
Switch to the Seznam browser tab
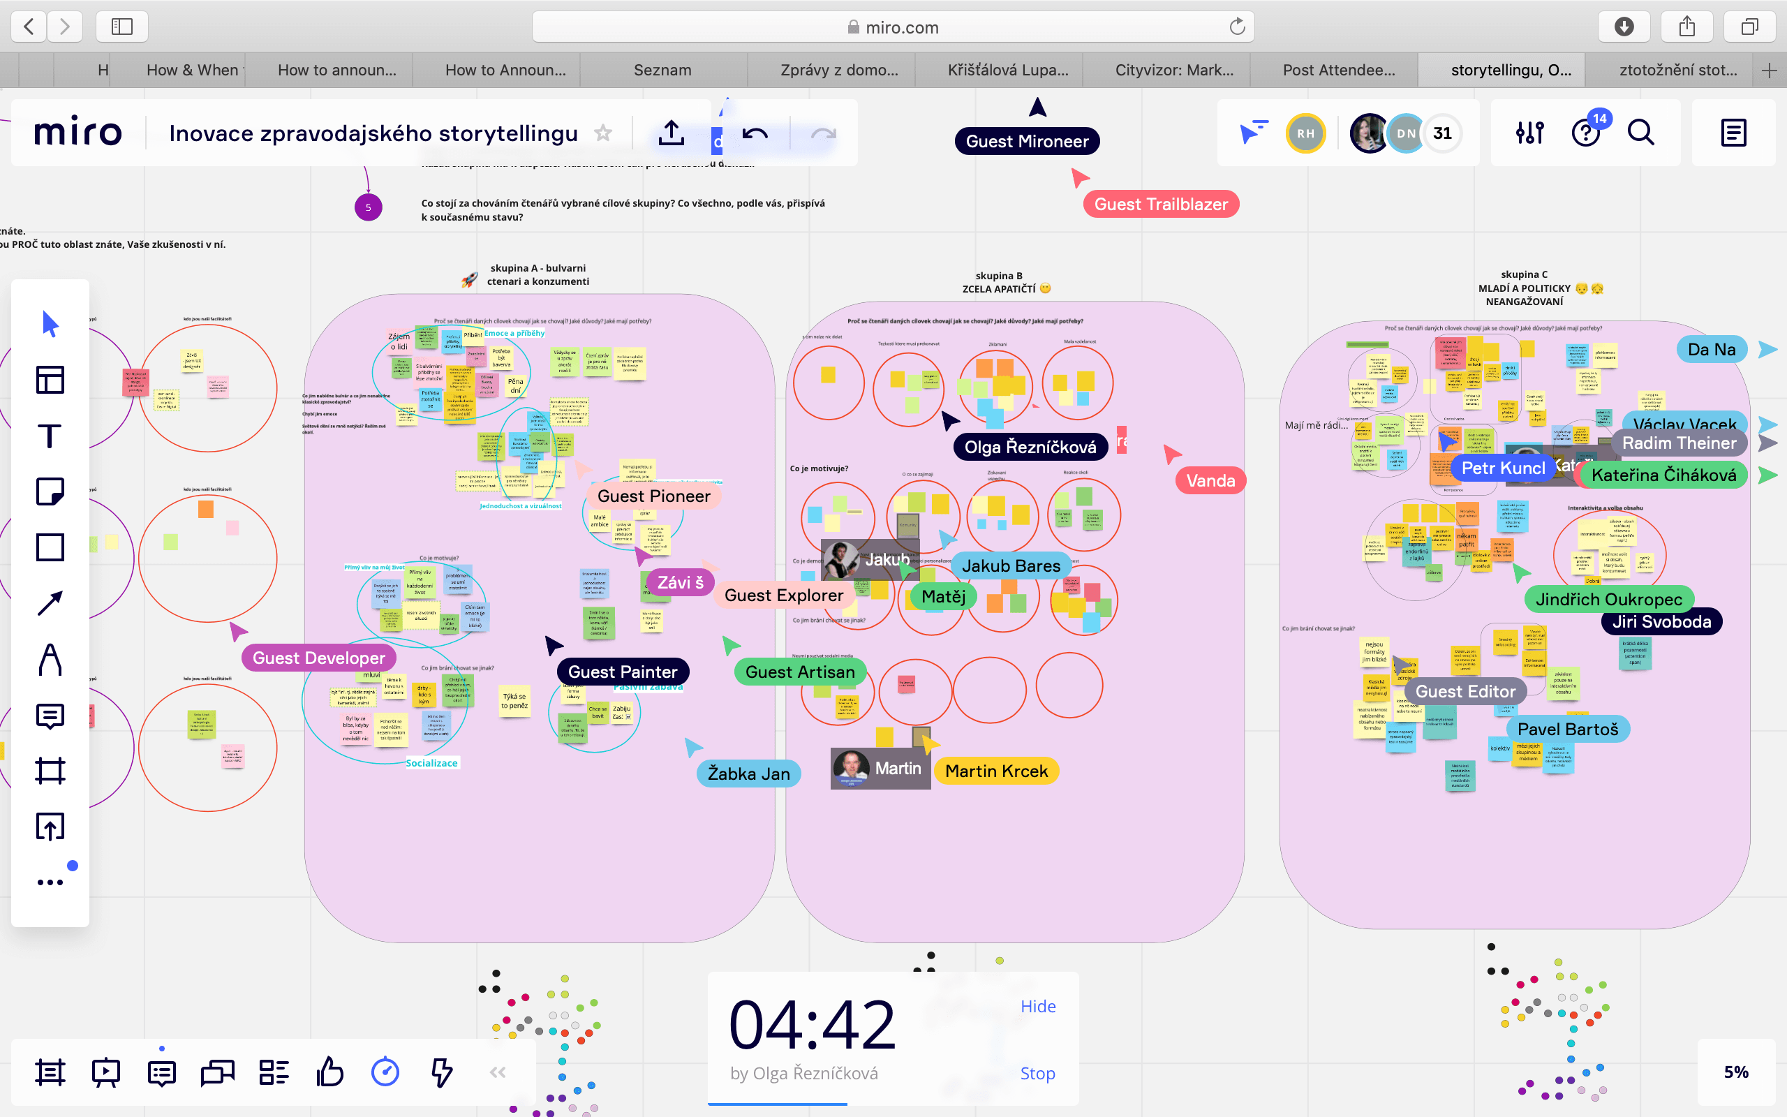coord(662,71)
